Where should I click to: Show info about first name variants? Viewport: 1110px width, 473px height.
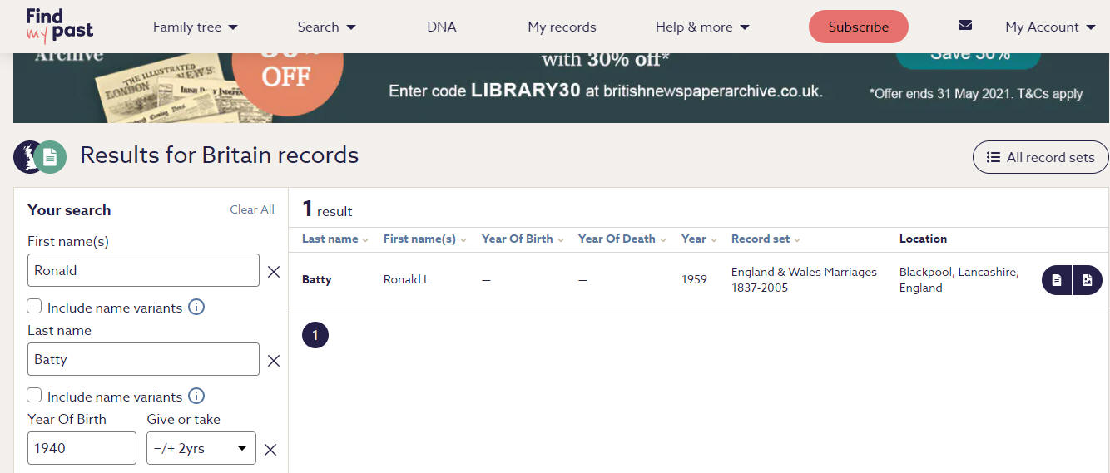(x=196, y=307)
